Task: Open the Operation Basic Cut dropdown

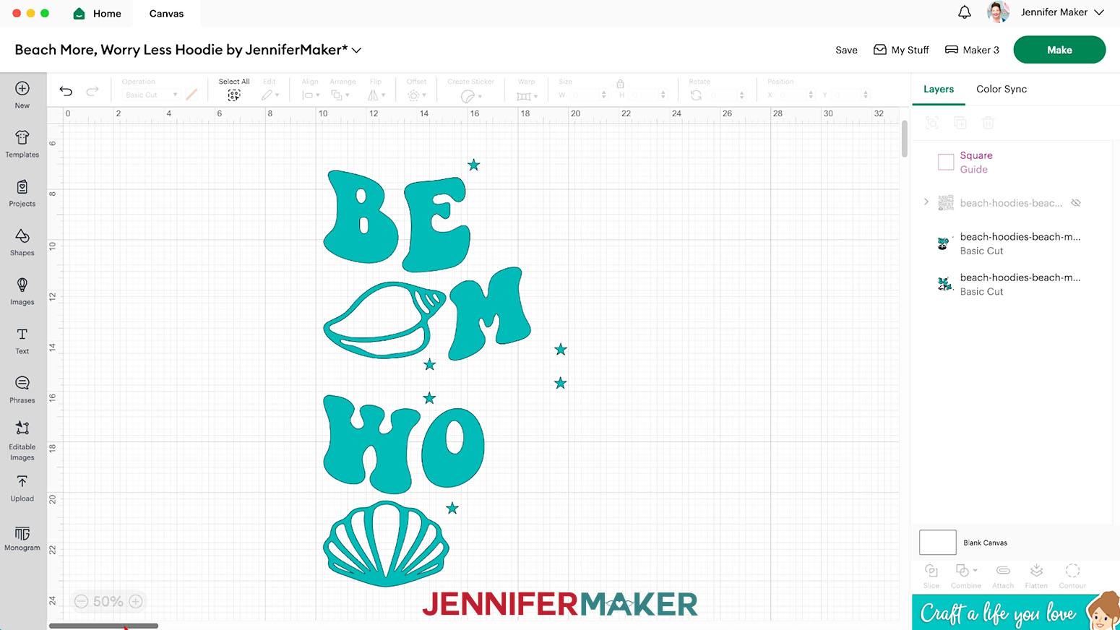Action: (x=150, y=95)
